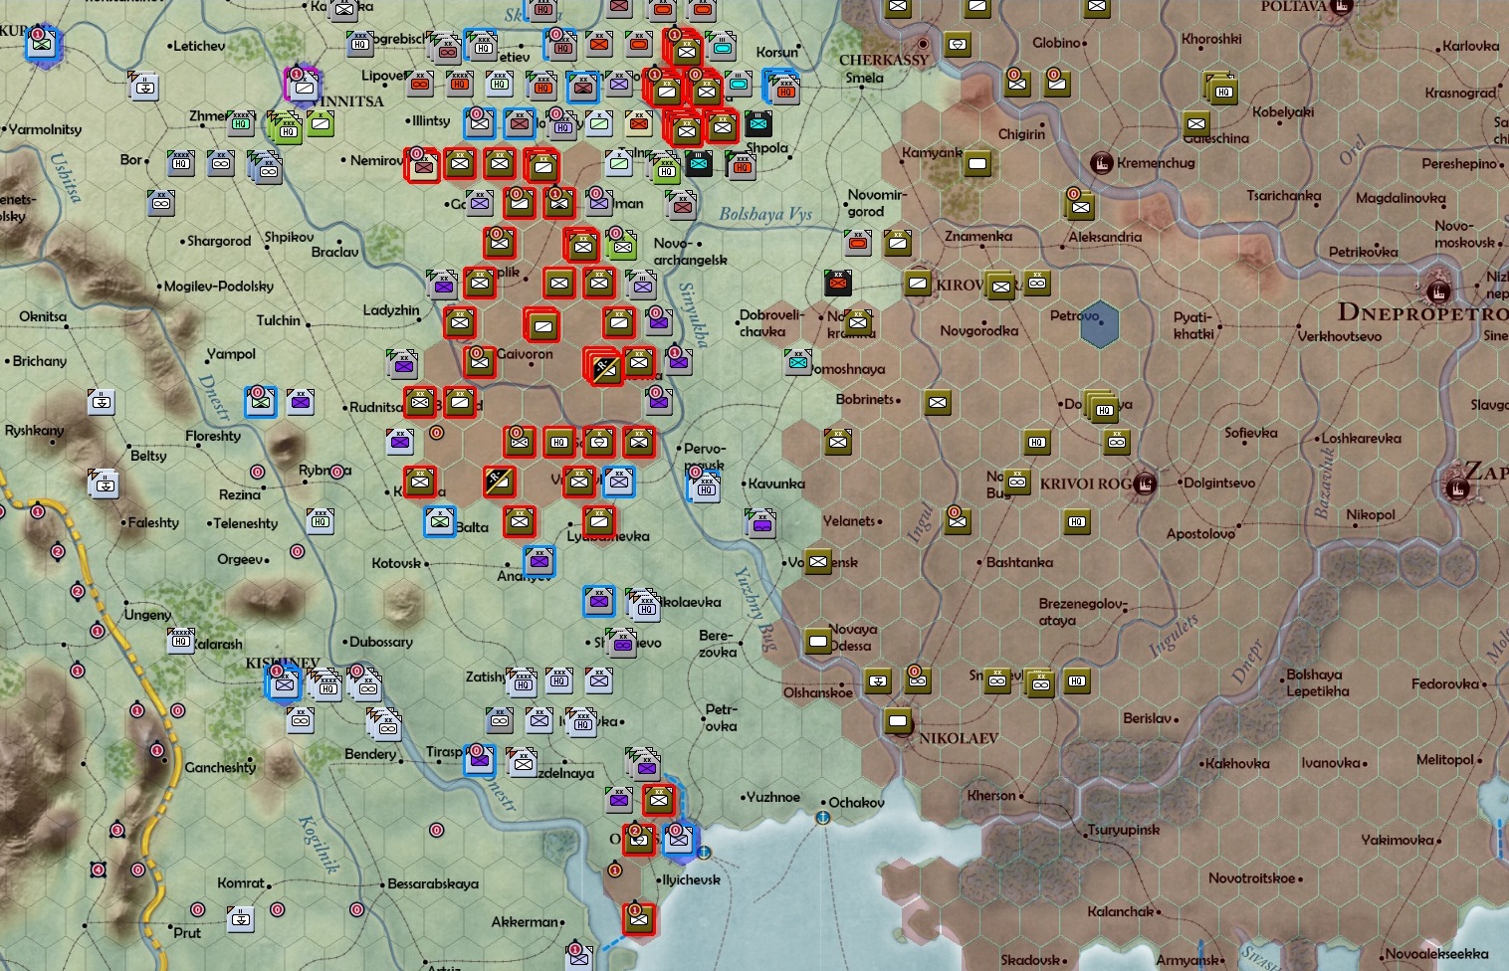Select the red armor unit below Novomirgorod
This screenshot has width=1509, height=971.
[x=858, y=243]
